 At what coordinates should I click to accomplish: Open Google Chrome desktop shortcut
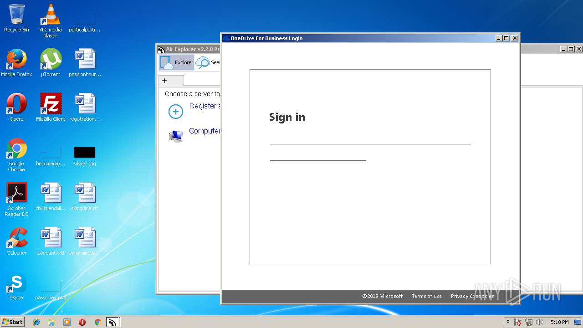pos(16,155)
